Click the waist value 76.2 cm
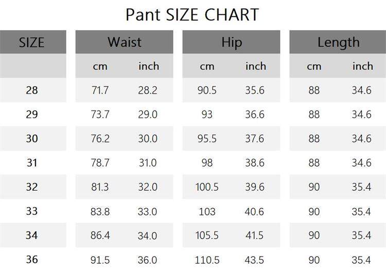Screen dimensions: 386x270 point(100,139)
